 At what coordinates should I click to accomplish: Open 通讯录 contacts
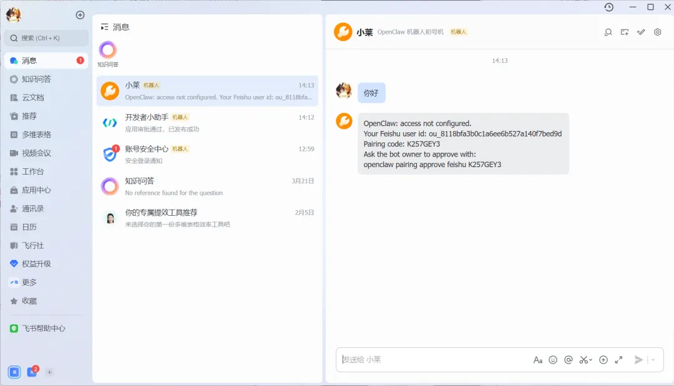coord(46,208)
